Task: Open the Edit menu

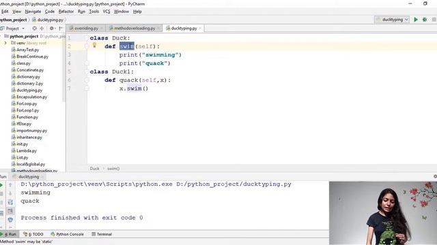Action: [5, 12]
